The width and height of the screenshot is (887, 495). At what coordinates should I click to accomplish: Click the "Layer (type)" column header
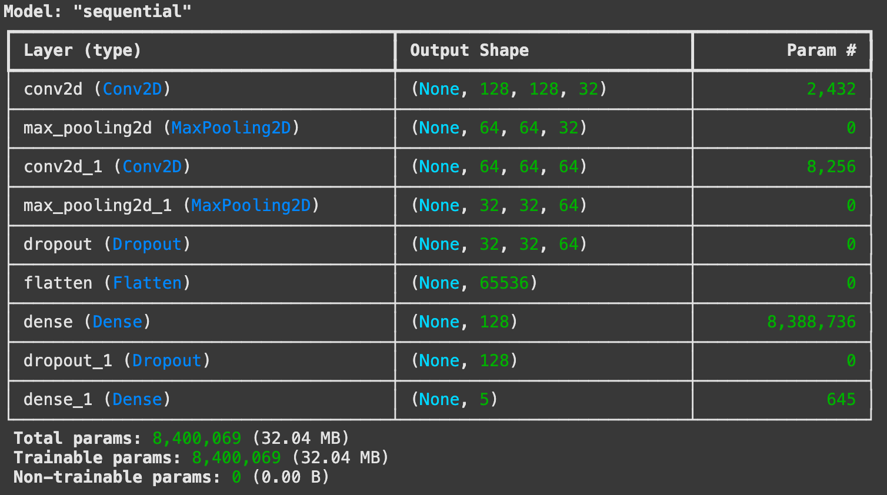click(82, 51)
